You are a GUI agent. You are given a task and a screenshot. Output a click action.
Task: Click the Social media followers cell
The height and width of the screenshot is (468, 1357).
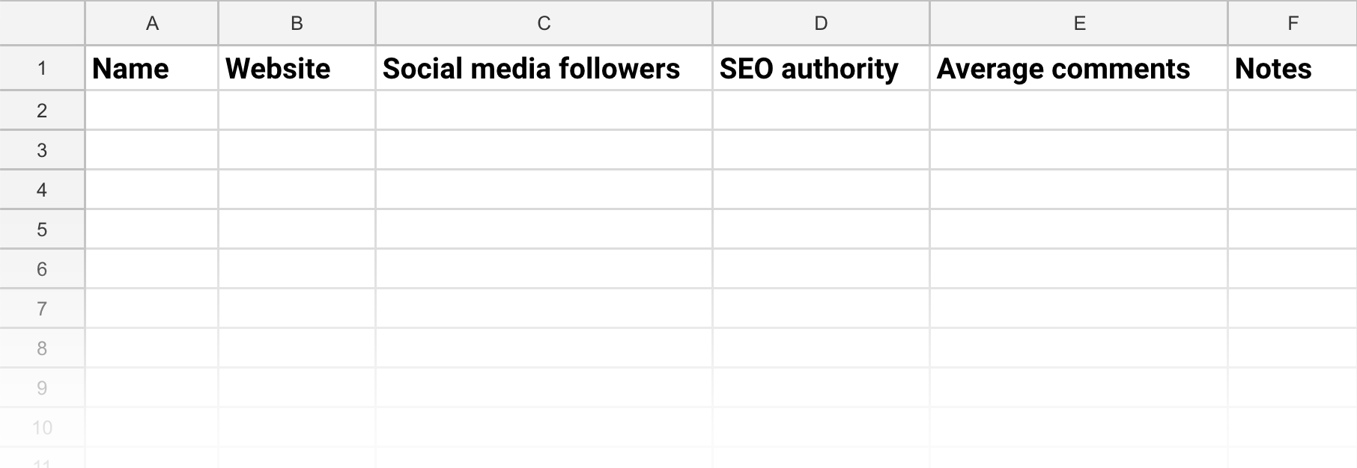(x=544, y=68)
